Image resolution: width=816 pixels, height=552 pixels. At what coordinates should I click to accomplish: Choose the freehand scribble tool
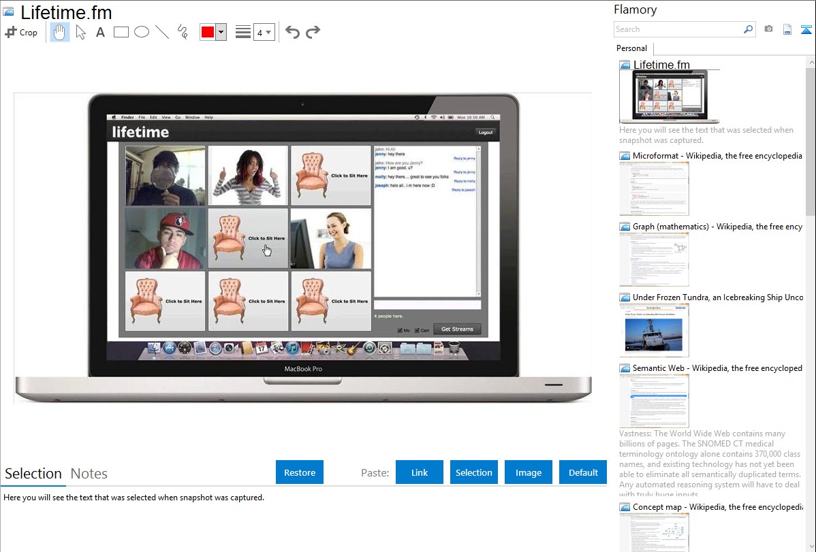point(183,32)
